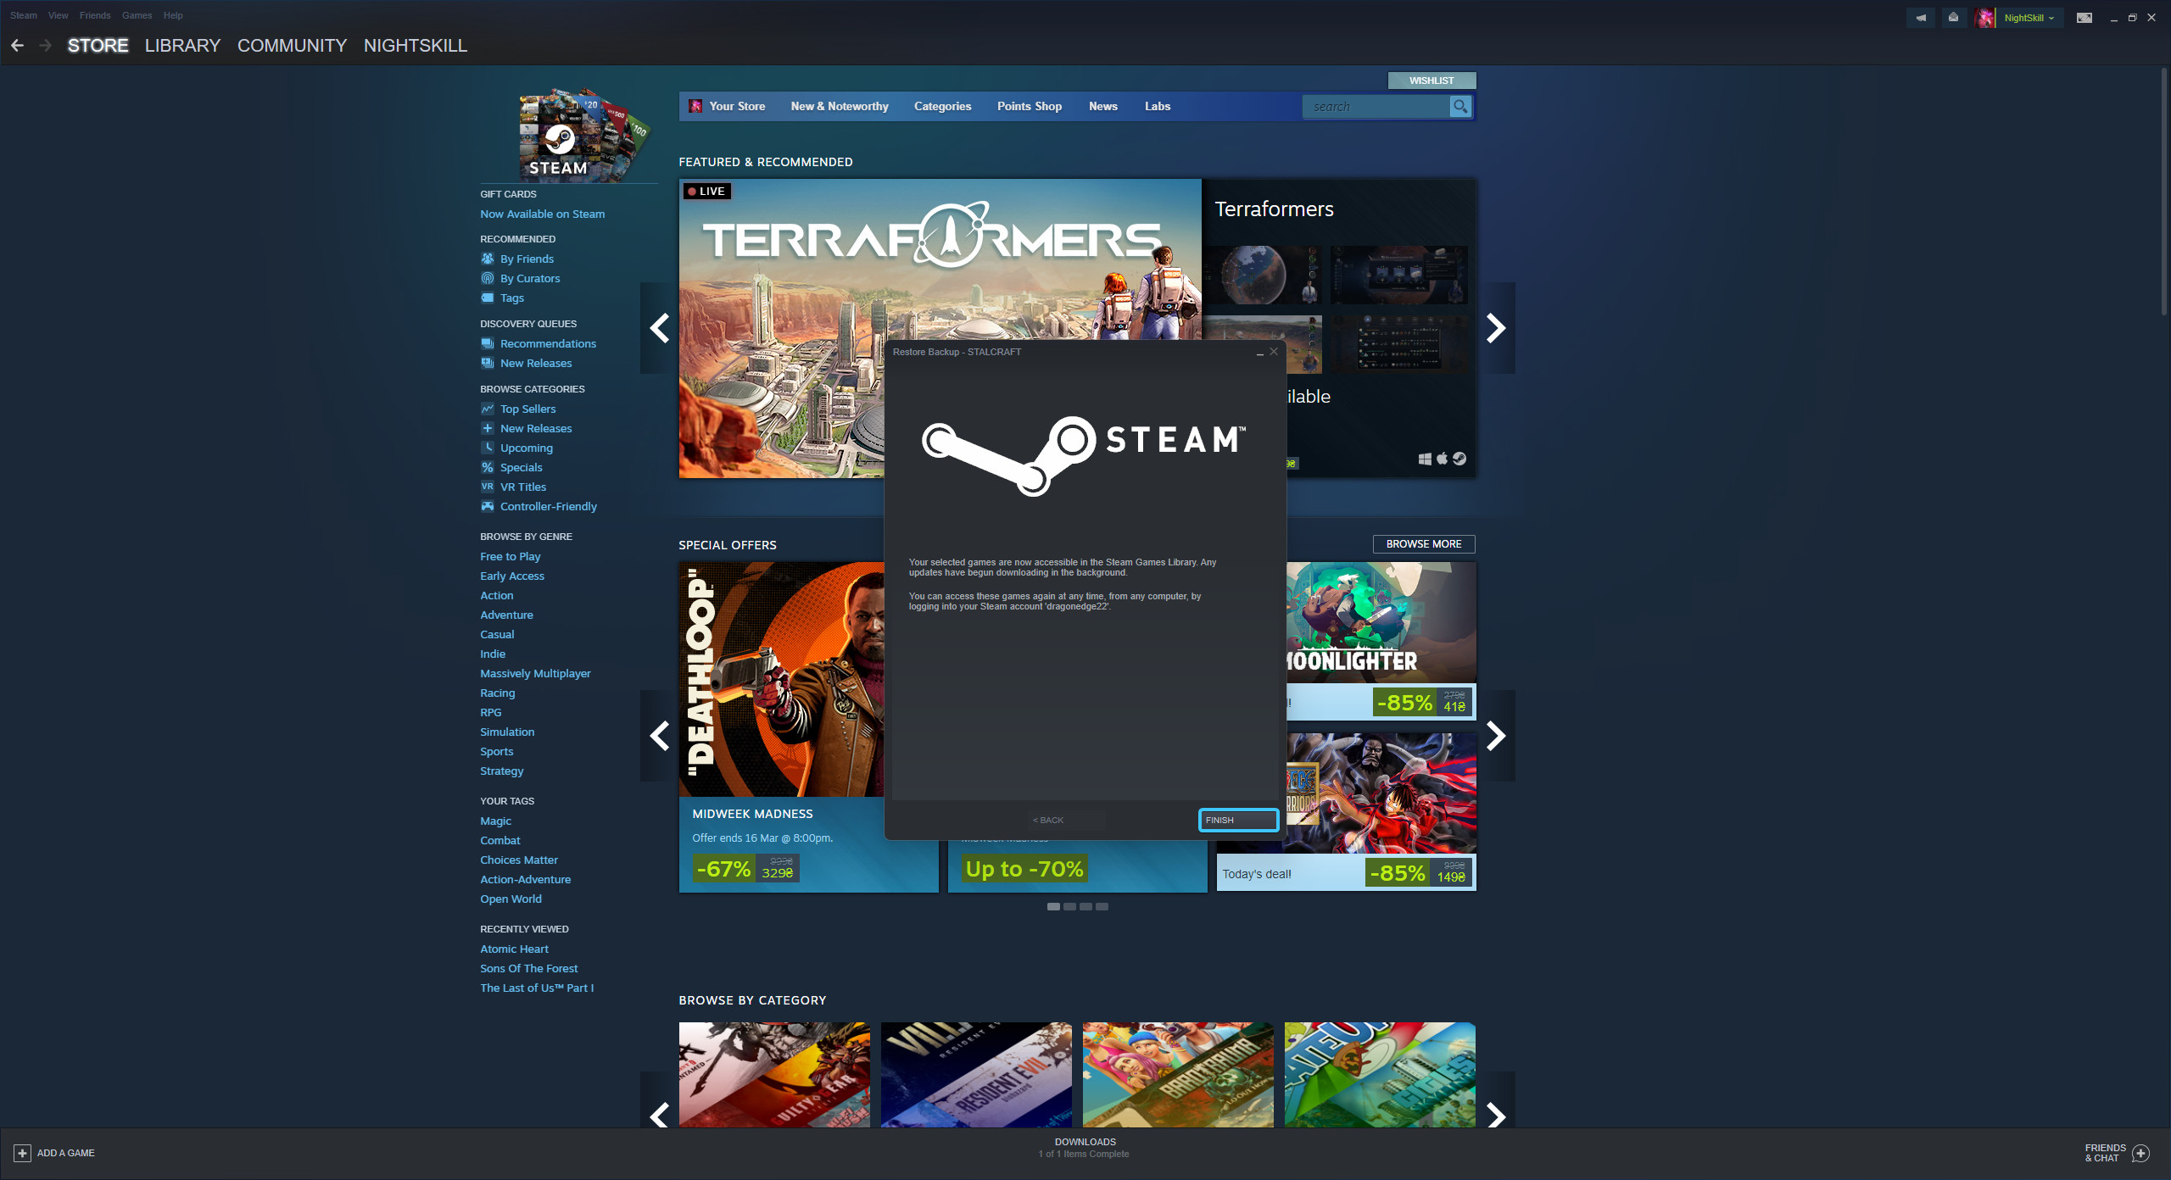Show next featured game arrow

[x=1497, y=328]
